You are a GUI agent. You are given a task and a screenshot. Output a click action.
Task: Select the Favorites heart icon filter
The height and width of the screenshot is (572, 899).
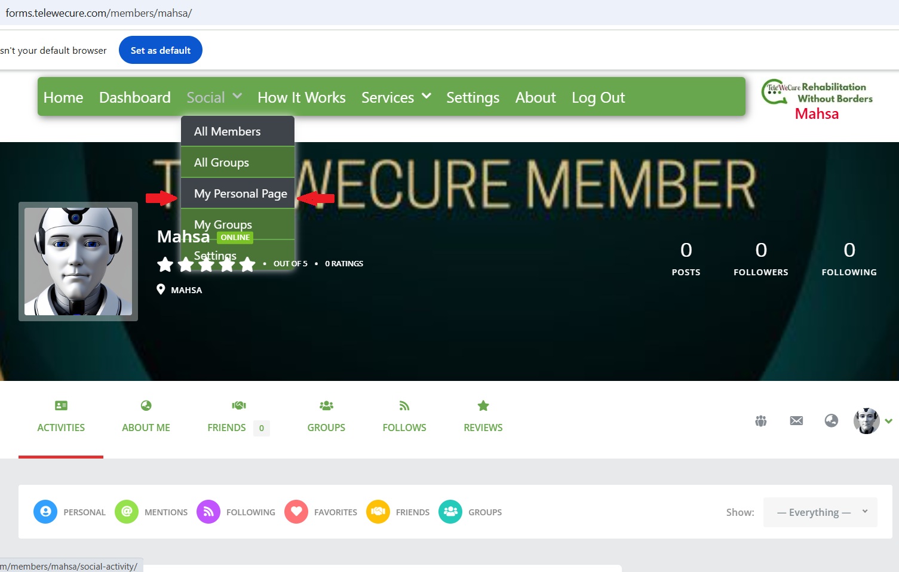[296, 512]
